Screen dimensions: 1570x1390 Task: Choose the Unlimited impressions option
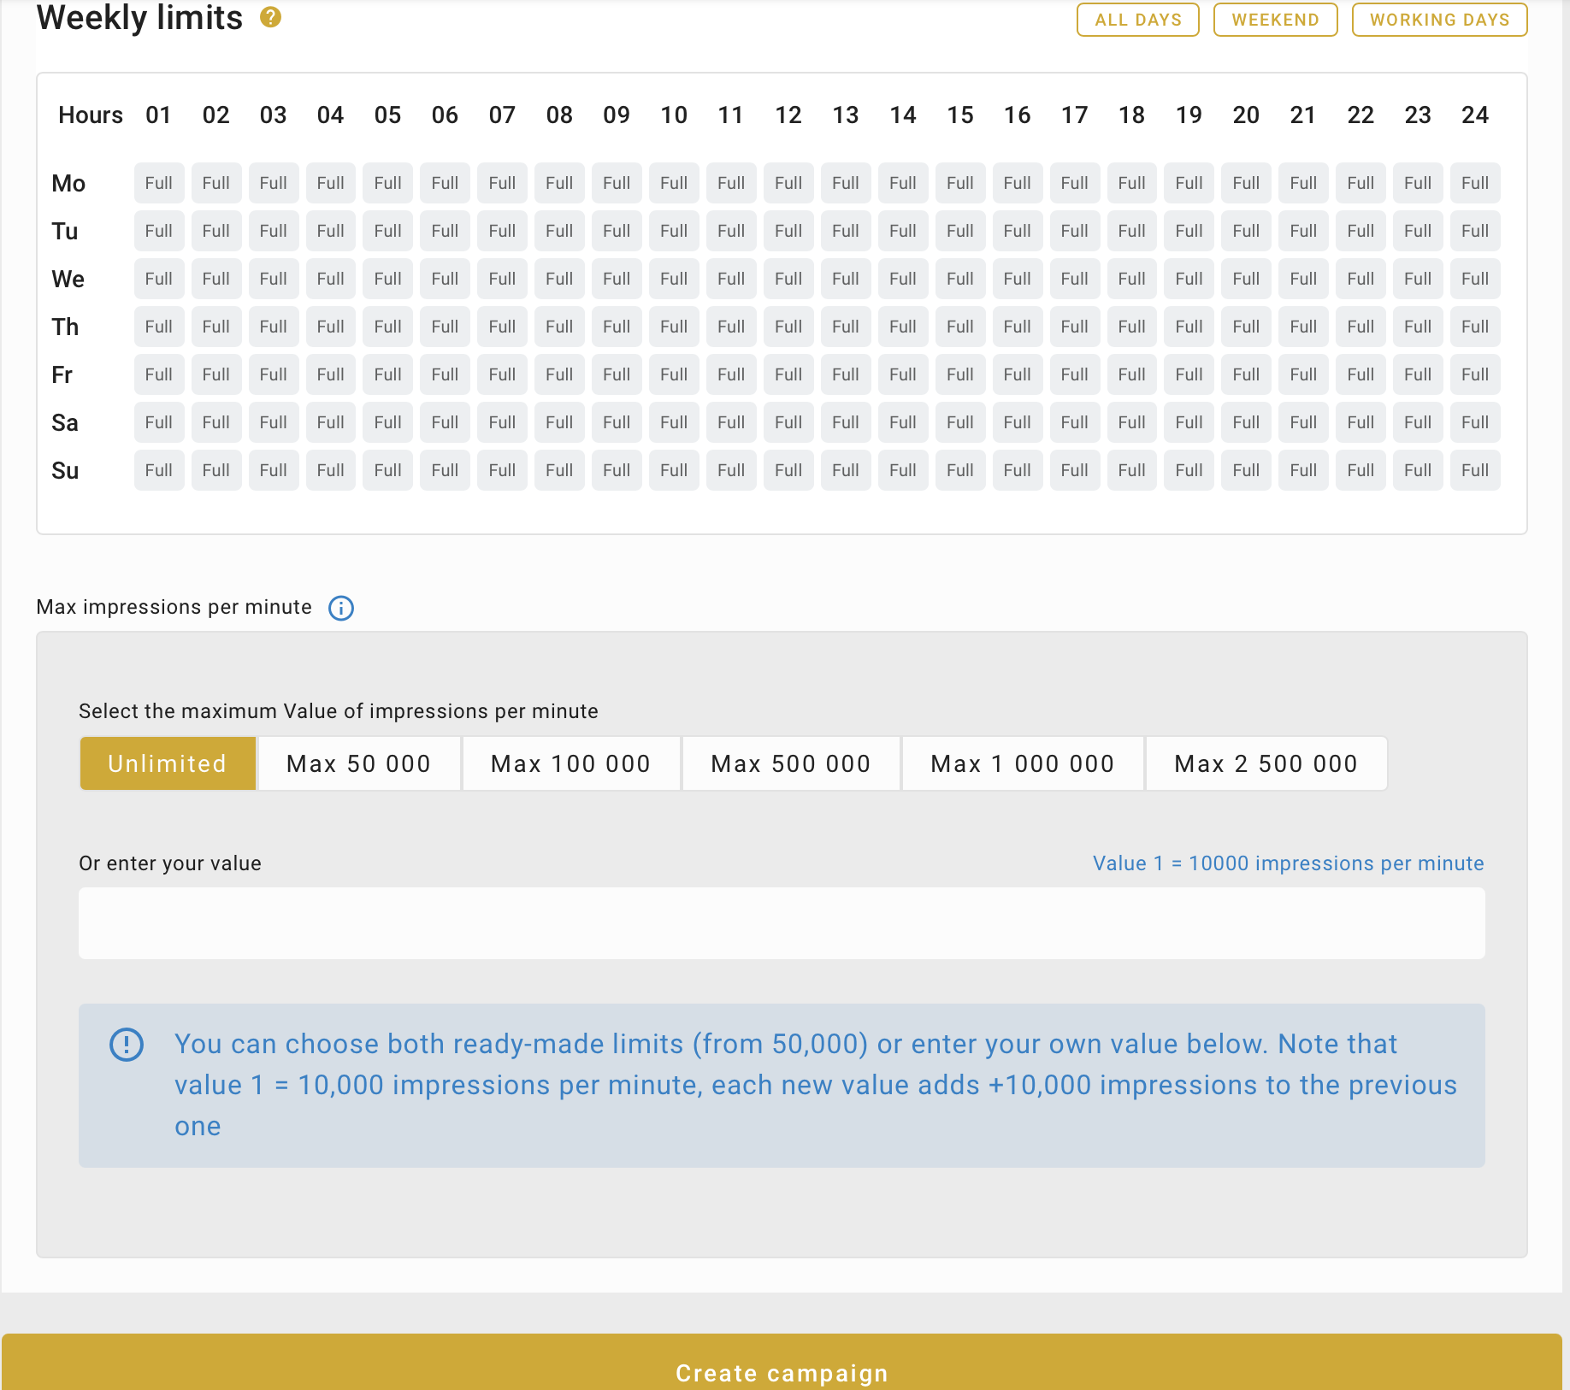(168, 763)
